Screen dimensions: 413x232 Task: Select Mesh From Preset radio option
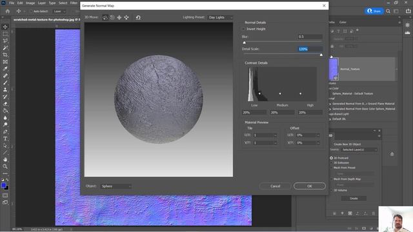point(331,168)
